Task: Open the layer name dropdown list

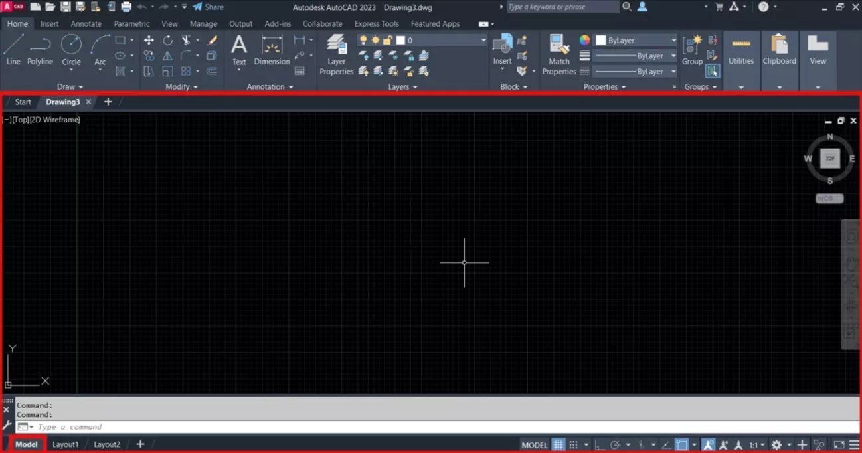Action: (x=483, y=41)
